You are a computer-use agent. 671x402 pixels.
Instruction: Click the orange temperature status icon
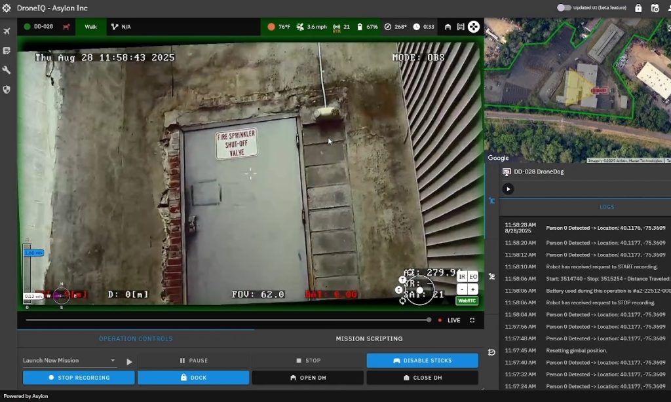tap(271, 26)
